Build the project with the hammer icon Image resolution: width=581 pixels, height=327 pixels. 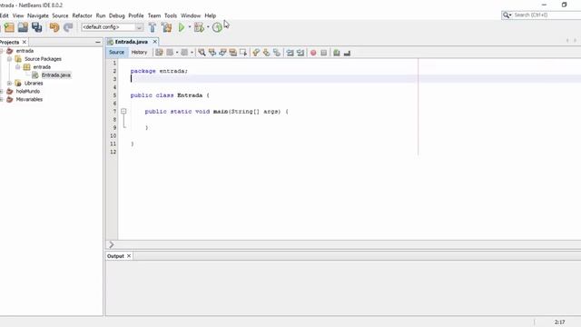153,27
